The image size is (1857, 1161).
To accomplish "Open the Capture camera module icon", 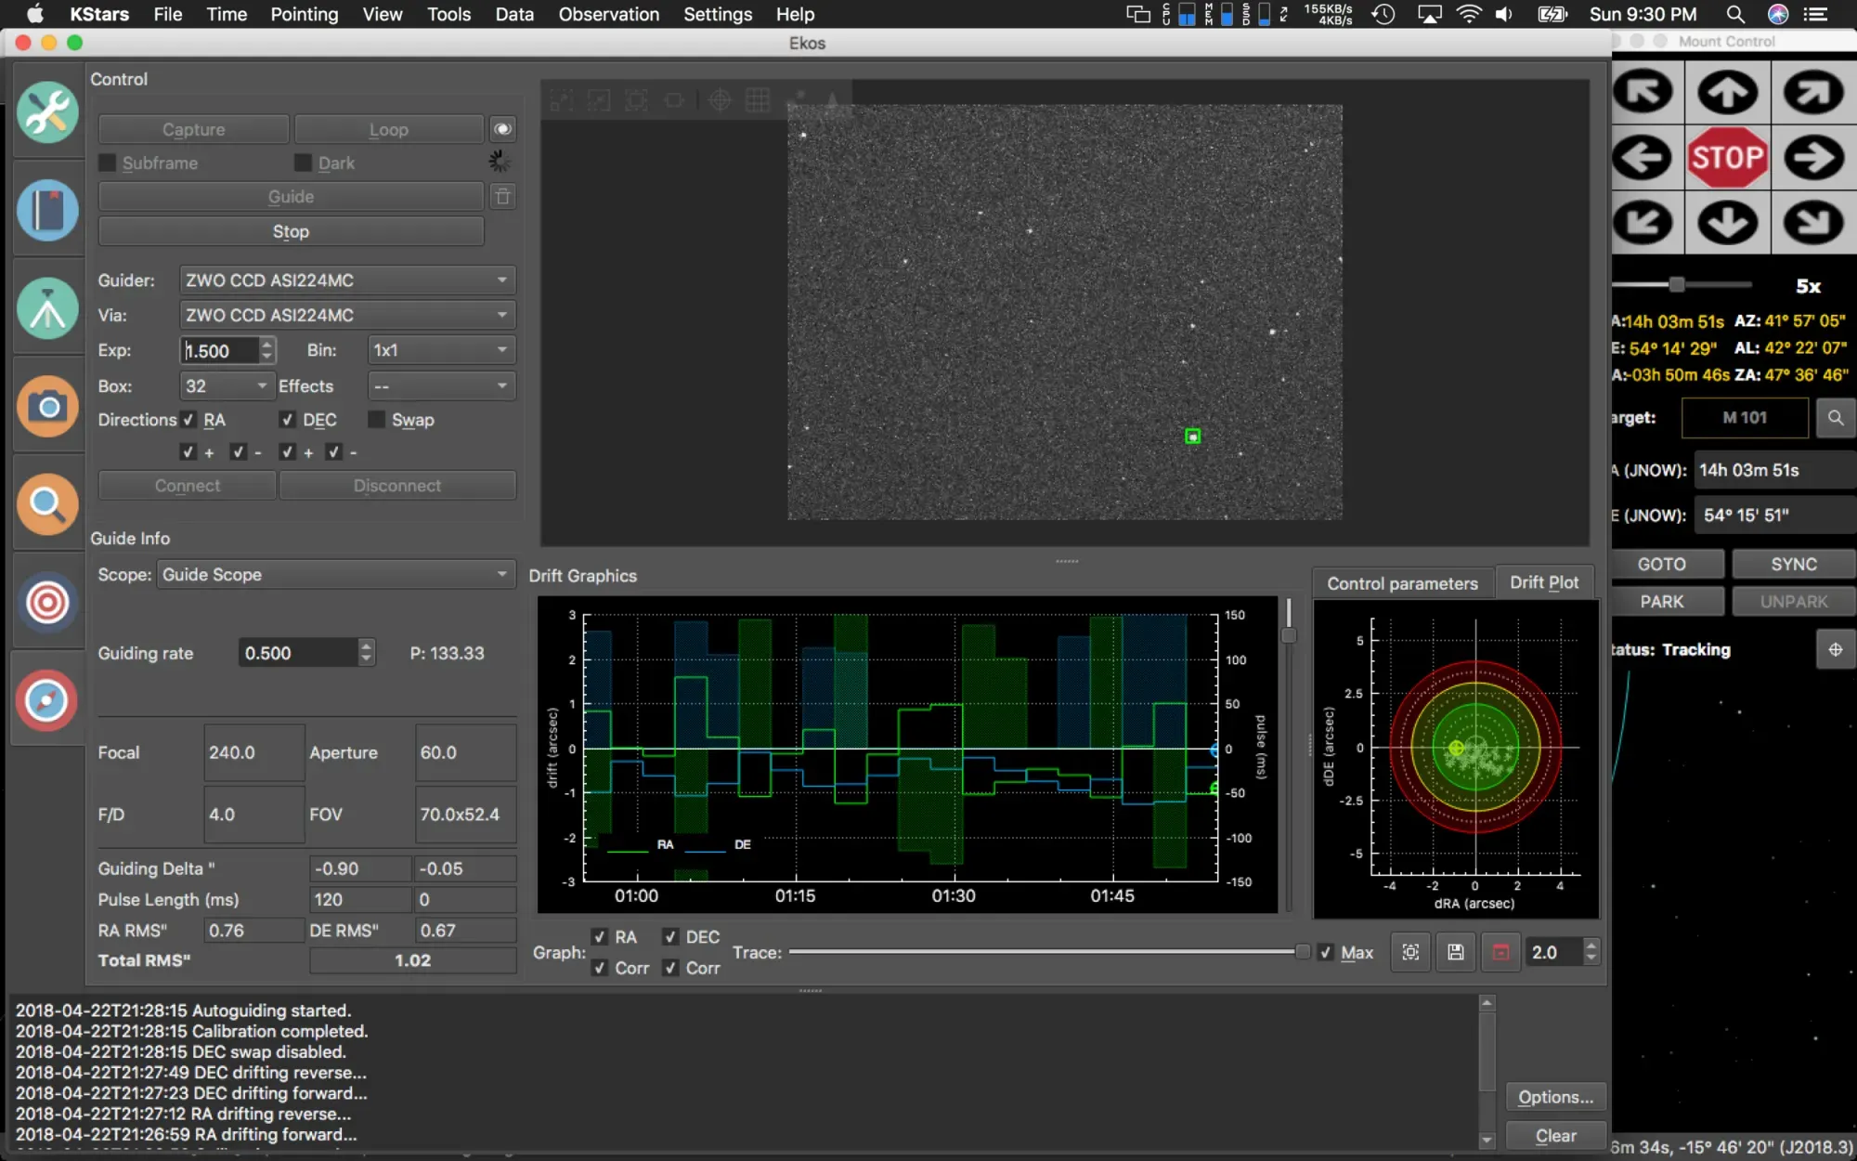I will (47, 406).
